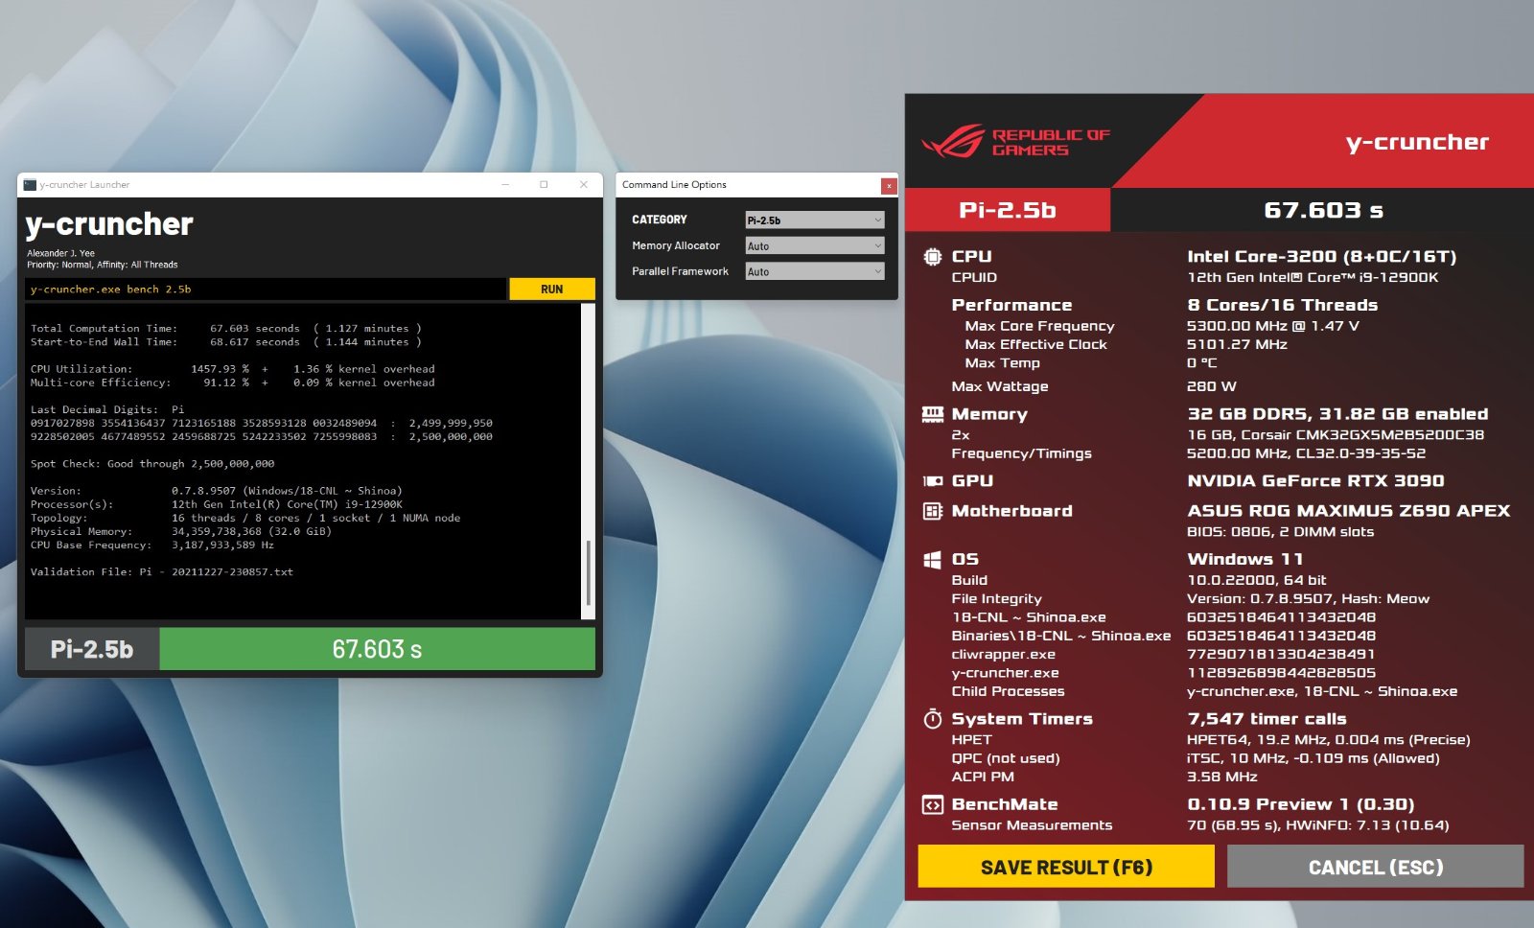Click '5101.27 MHz' effective clock value
This screenshot has width=1534, height=928.
click(1237, 344)
